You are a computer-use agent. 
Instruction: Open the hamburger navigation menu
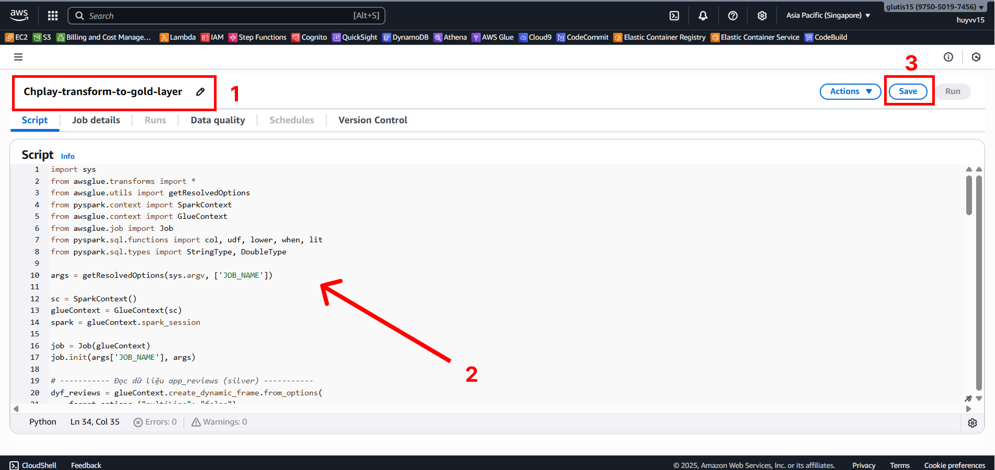pos(18,57)
